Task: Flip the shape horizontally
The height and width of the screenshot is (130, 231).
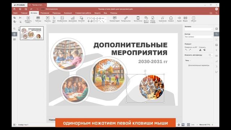Action: (200, 50)
